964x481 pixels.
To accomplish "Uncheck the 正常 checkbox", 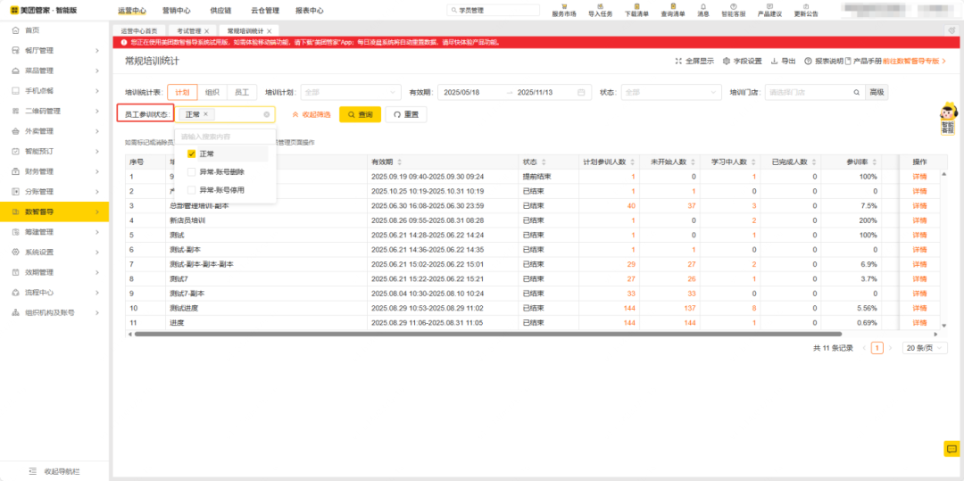I will point(191,153).
